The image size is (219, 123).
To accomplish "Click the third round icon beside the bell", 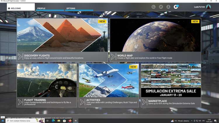I will [168, 7].
